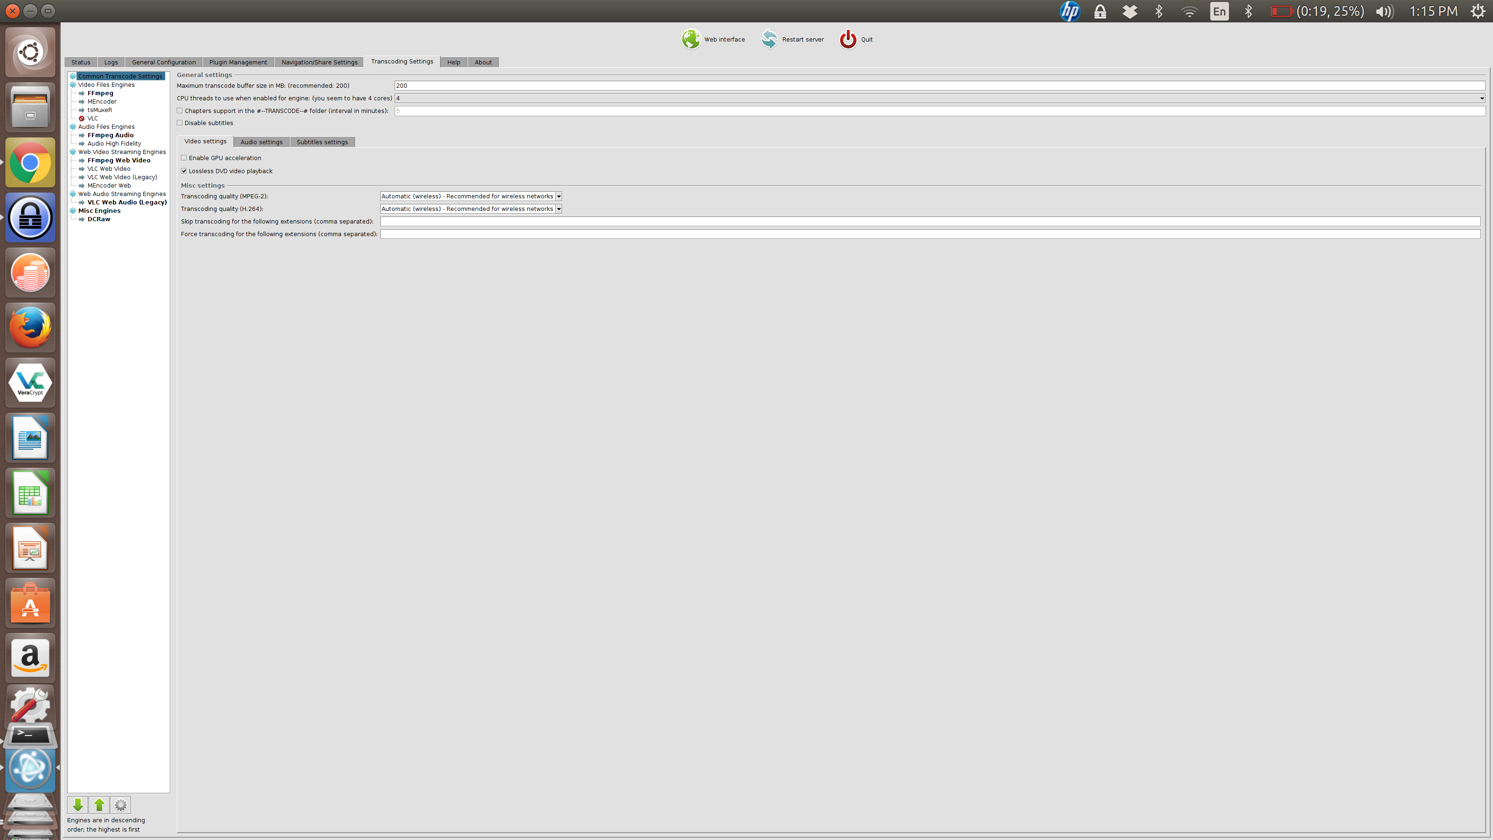Open the Help tab
The height and width of the screenshot is (840, 1493).
point(453,62)
